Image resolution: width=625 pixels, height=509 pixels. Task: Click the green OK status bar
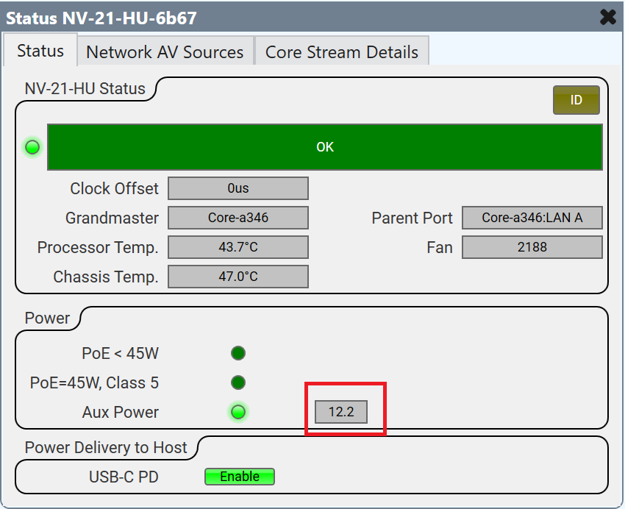pos(324,147)
